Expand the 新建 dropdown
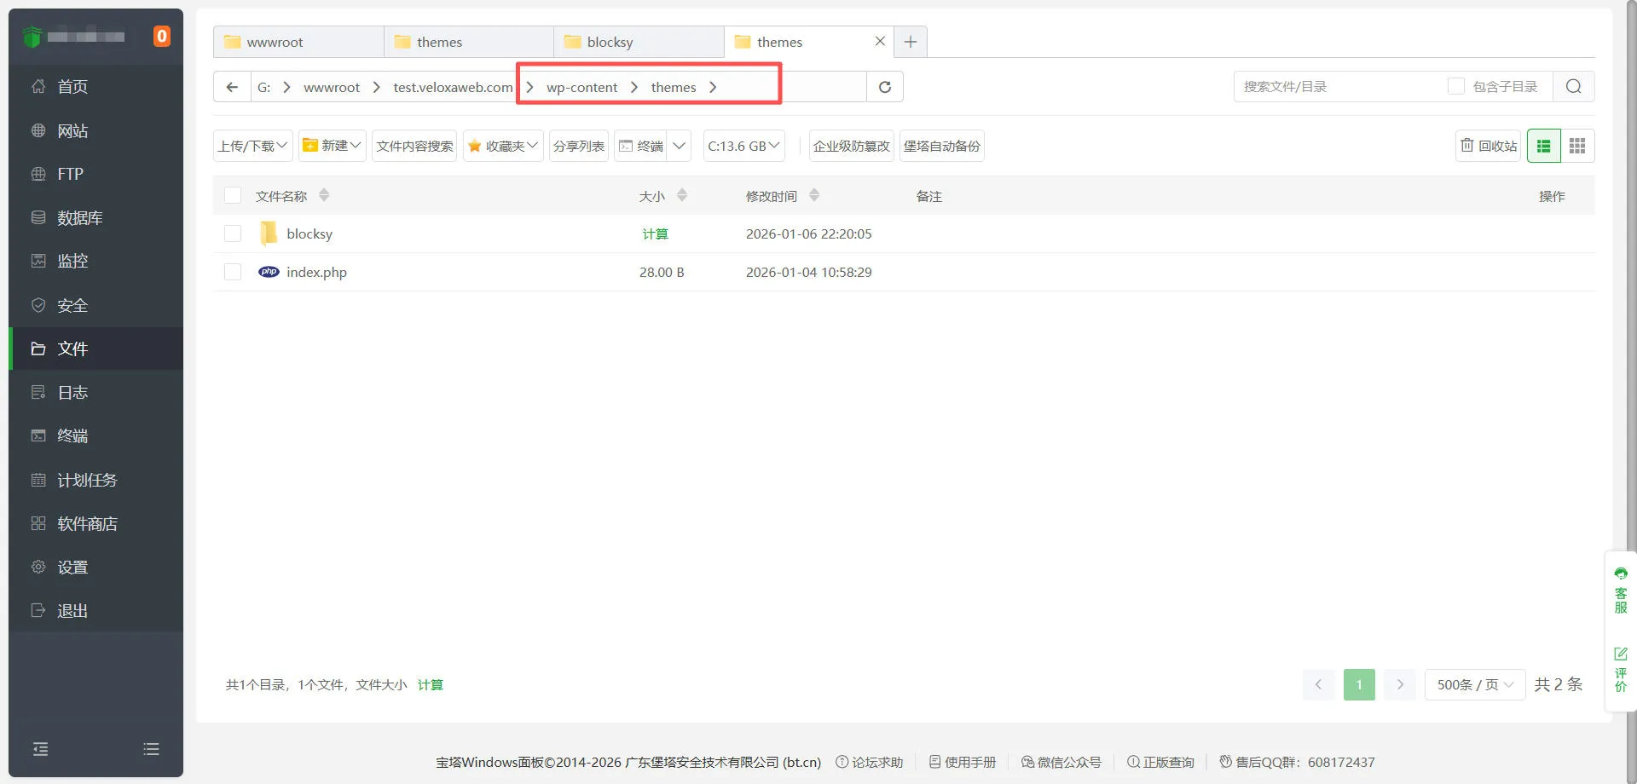Image resolution: width=1637 pixels, height=784 pixels. click(x=332, y=145)
